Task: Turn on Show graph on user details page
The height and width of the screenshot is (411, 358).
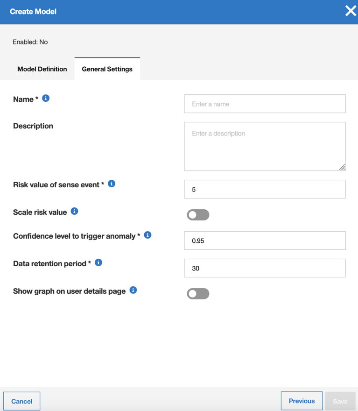Action: [198, 294]
